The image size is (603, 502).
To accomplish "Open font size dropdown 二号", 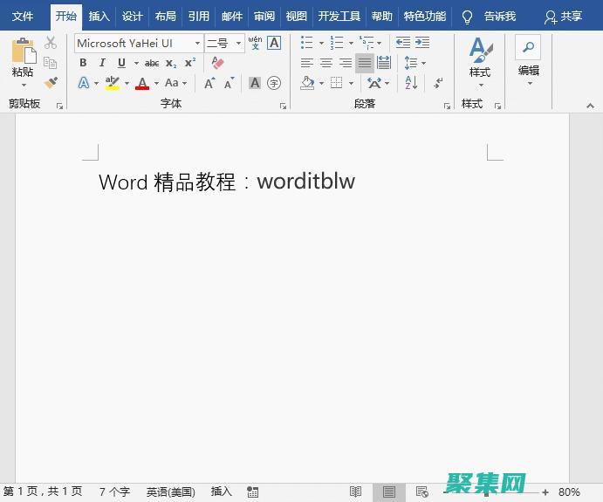I will (x=223, y=43).
